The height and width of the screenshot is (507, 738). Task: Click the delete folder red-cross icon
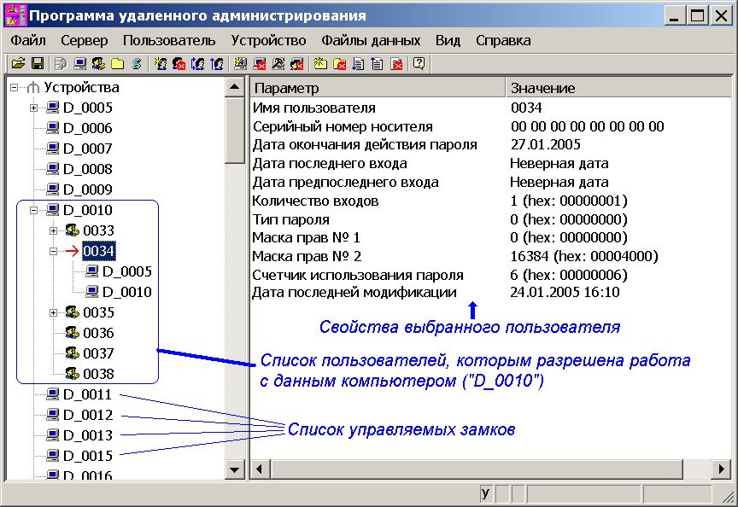point(339,63)
